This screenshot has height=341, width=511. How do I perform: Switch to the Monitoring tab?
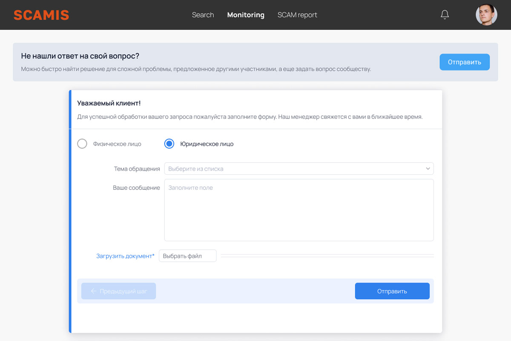click(x=246, y=15)
